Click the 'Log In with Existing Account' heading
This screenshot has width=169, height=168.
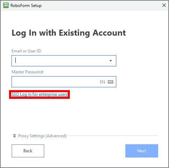pos(69,33)
